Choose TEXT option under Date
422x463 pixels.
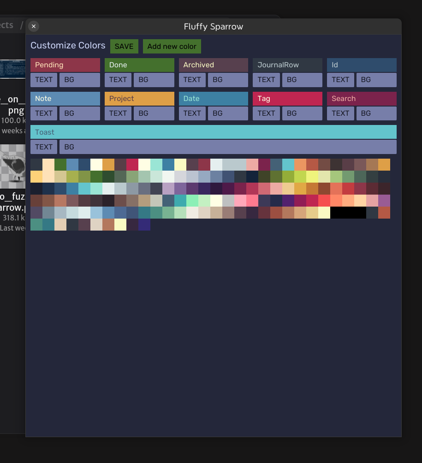click(x=192, y=113)
